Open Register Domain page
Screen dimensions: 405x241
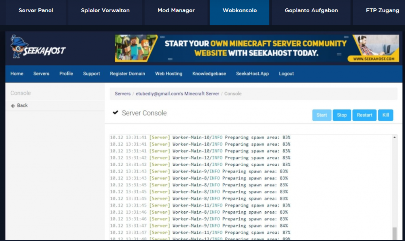point(127,74)
